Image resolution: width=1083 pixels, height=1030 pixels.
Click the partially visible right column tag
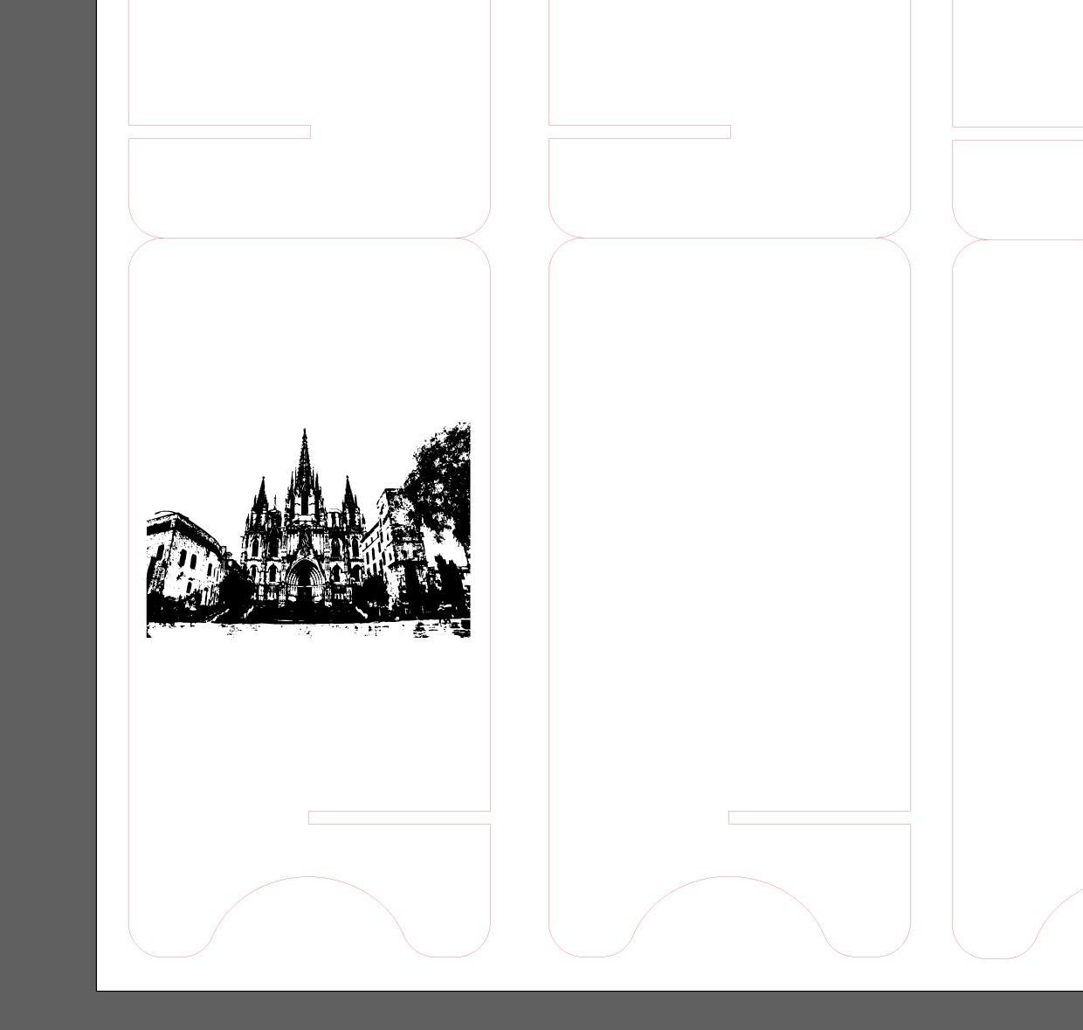coord(1017,524)
